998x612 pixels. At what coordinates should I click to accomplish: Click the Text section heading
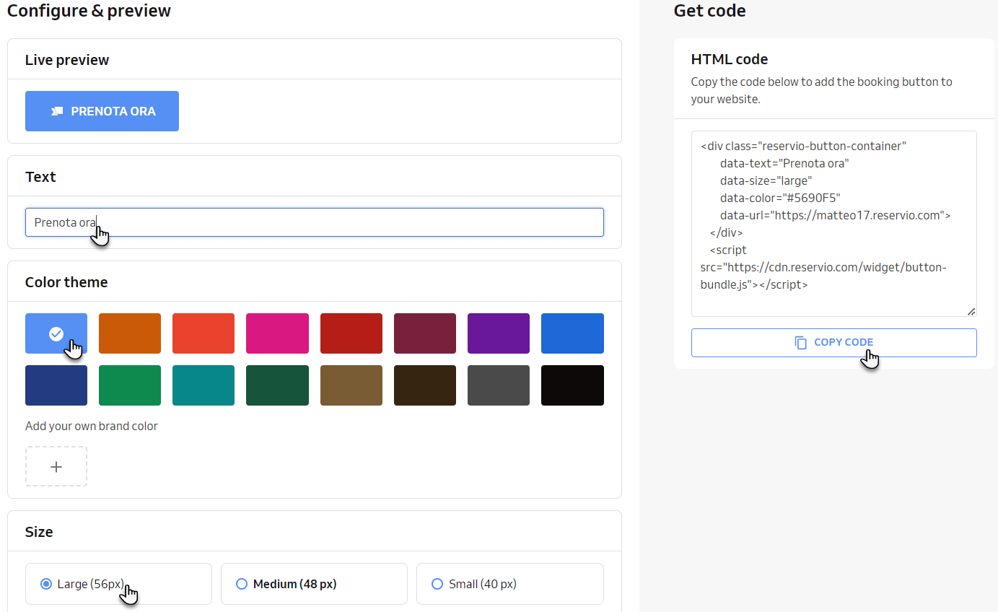click(x=40, y=177)
